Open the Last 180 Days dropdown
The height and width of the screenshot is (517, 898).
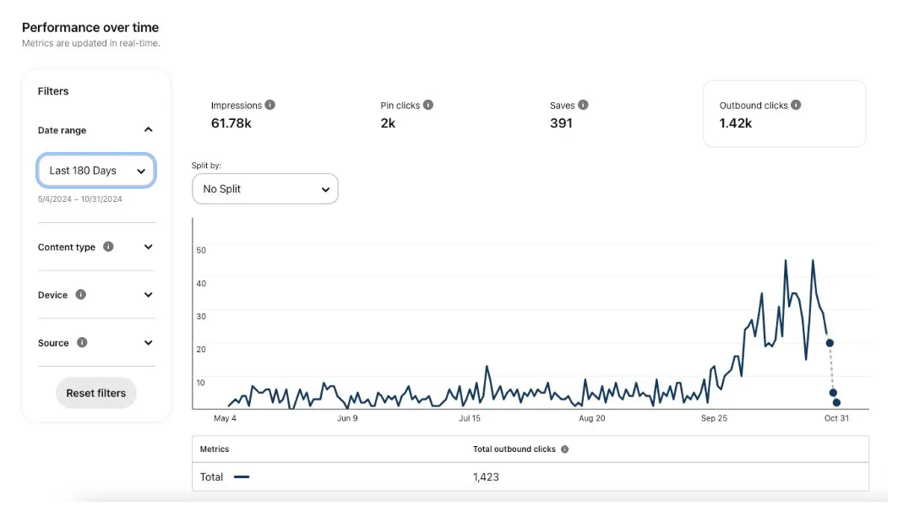96,171
